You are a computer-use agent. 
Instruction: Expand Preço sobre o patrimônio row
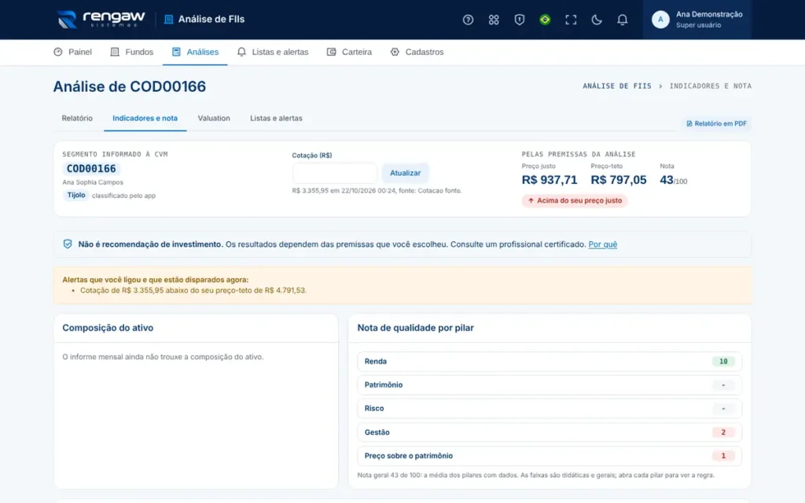(x=550, y=456)
